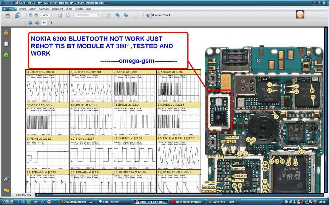The height and width of the screenshot is (205, 329).
Task: Open the Document menu
Action: pos(57,9)
